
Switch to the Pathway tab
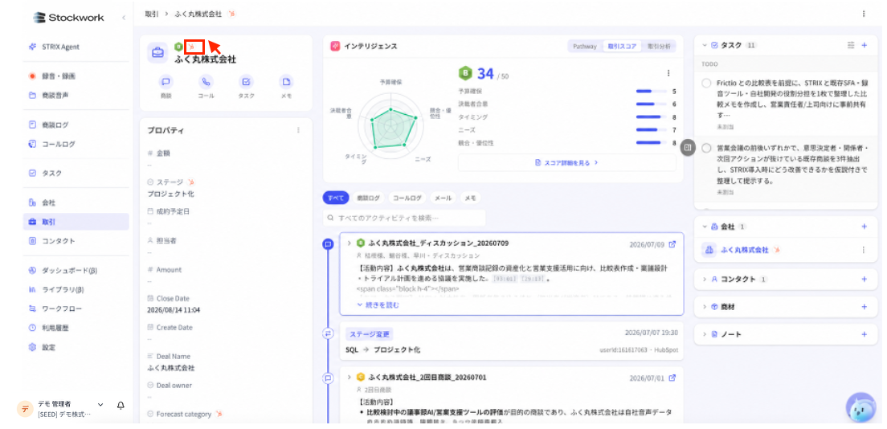pyautogui.click(x=584, y=47)
